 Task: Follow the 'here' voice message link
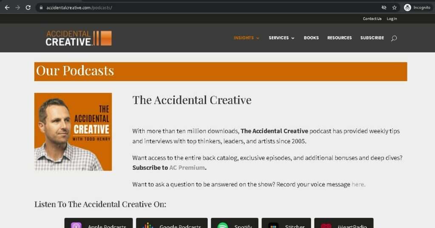click(358, 184)
